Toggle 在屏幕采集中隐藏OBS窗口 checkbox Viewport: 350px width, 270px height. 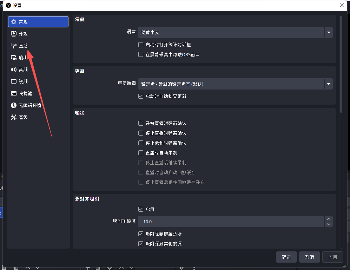[141, 55]
